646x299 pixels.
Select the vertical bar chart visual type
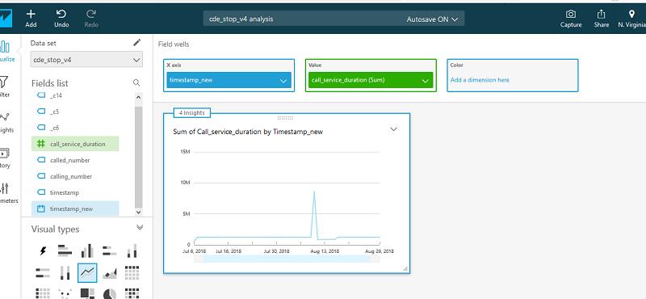pos(87,251)
